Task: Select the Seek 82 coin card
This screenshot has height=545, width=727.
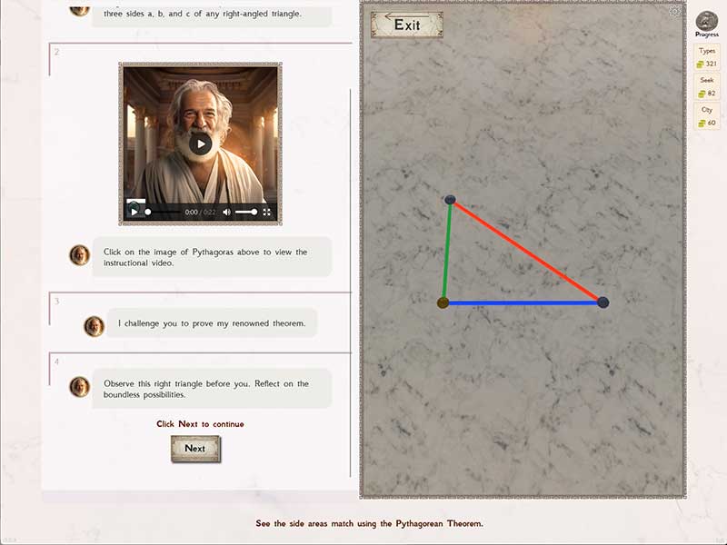Action: pos(706,87)
